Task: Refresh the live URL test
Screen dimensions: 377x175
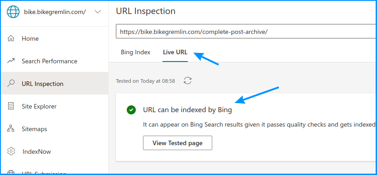Action: 187,81
